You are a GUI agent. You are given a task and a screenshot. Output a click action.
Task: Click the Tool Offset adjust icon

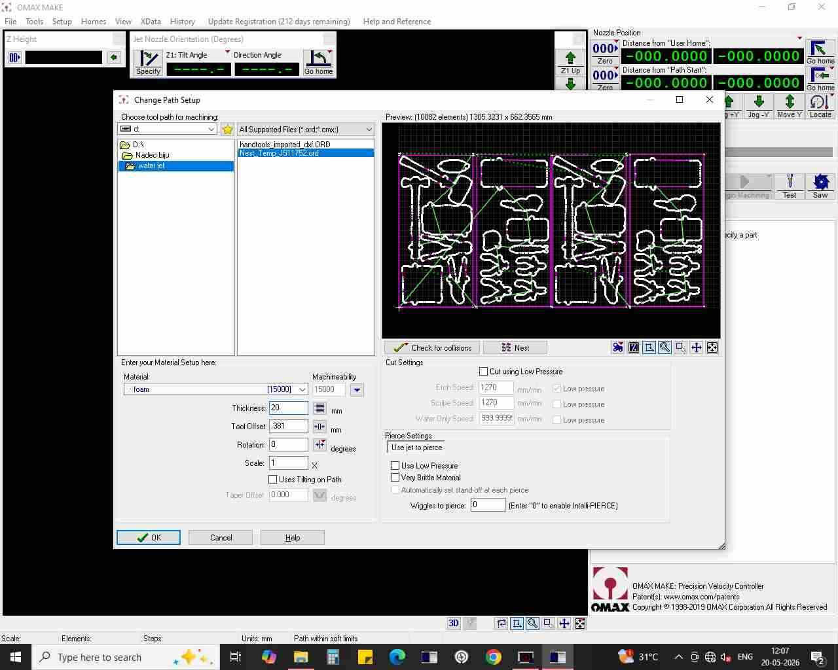coord(319,427)
